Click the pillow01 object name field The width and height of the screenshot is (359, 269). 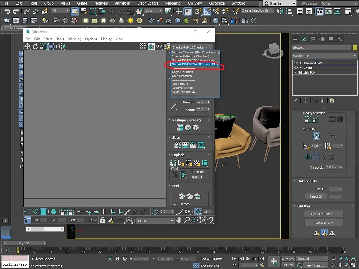[x=321, y=48]
